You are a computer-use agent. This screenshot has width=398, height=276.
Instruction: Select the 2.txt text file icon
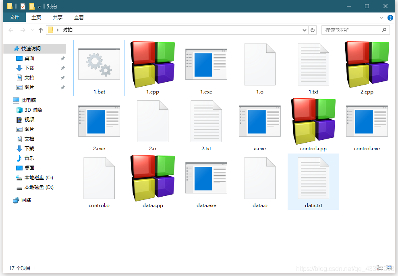[x=206, y=121]
